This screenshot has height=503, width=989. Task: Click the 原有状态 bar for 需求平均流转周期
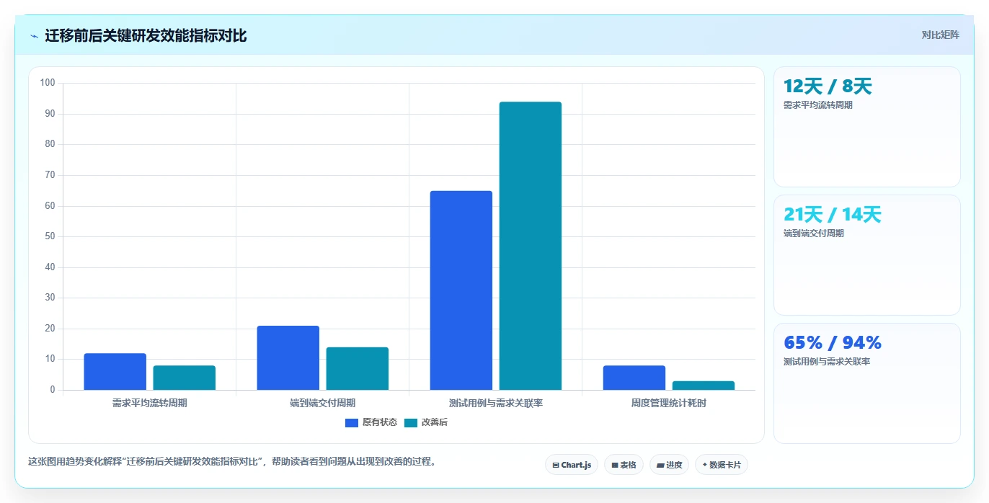(x=115, y=372)
